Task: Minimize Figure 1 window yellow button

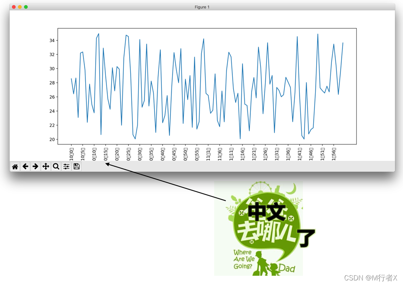Action: pos(20,7)
